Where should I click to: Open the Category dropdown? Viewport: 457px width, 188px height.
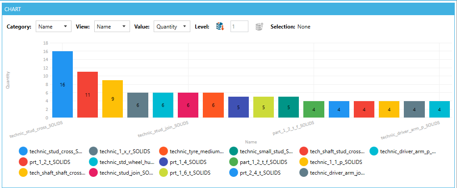(x=53, y=27)
